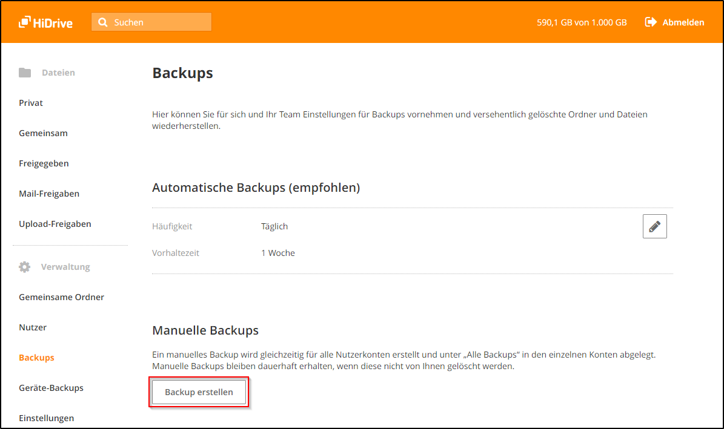The image size is (724, 429).
Task: Click the Manuelle Backups heading
Action: coord(205,330)
